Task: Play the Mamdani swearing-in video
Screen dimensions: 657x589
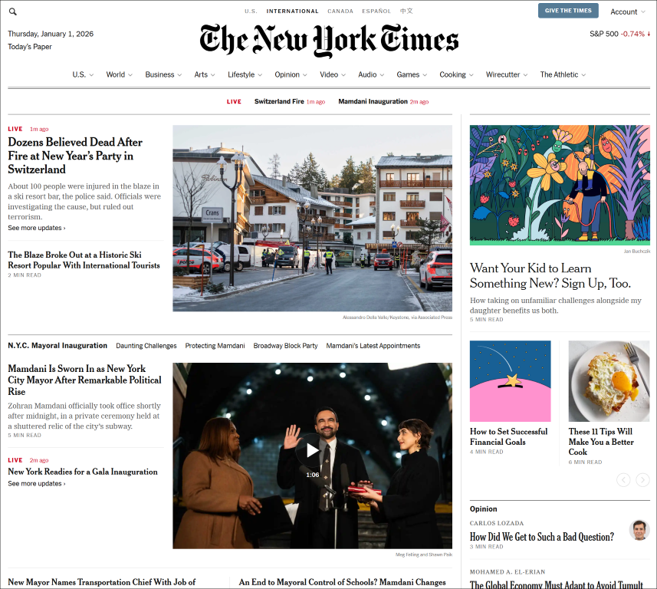Action: tap(312, 451)
